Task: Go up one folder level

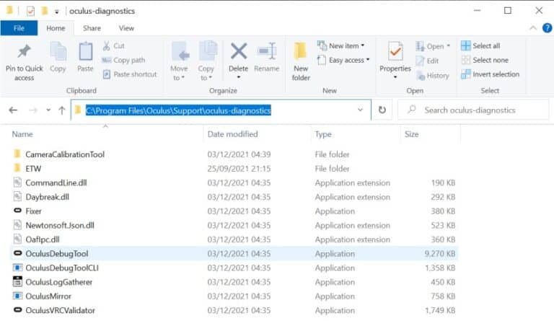Action: [x=62, y=110]
